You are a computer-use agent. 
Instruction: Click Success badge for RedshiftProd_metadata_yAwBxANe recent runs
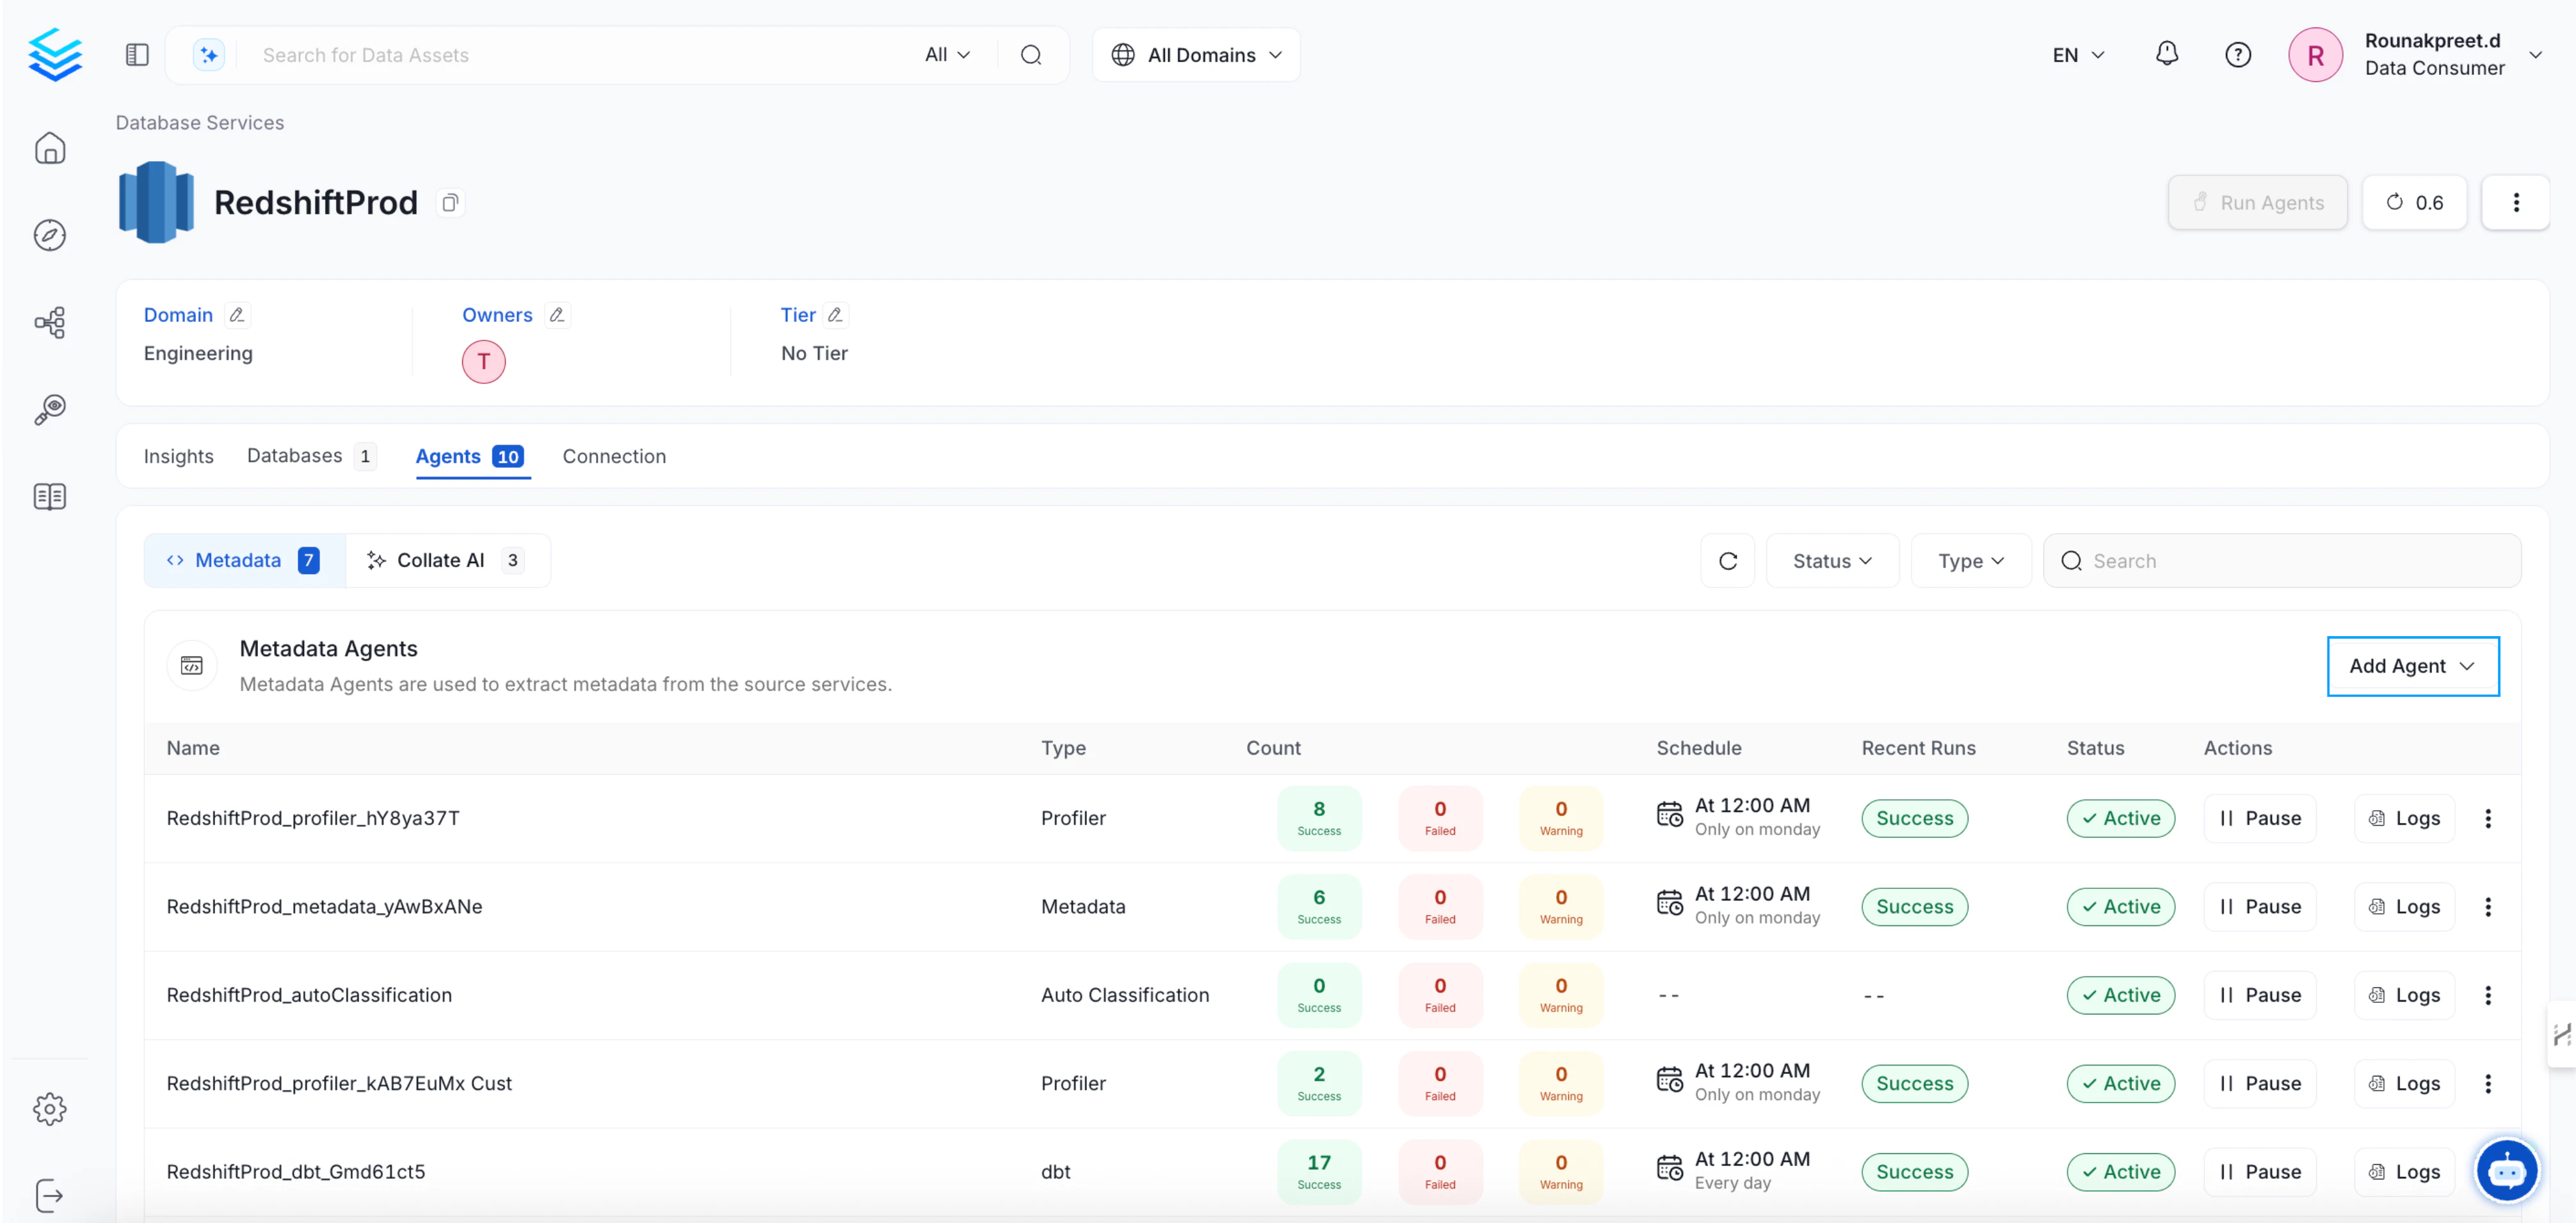tap(1914, 906)
